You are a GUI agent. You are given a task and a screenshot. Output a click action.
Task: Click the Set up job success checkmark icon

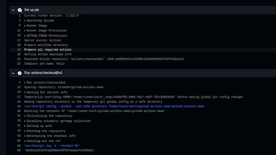[x=19, y=10]
